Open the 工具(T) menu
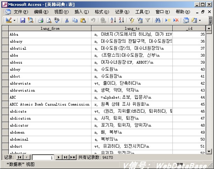 [x=142, y=12]
